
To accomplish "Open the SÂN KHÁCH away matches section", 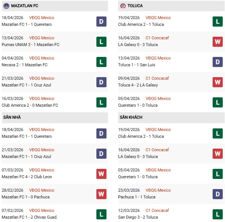I will click(x=130, y=118).
